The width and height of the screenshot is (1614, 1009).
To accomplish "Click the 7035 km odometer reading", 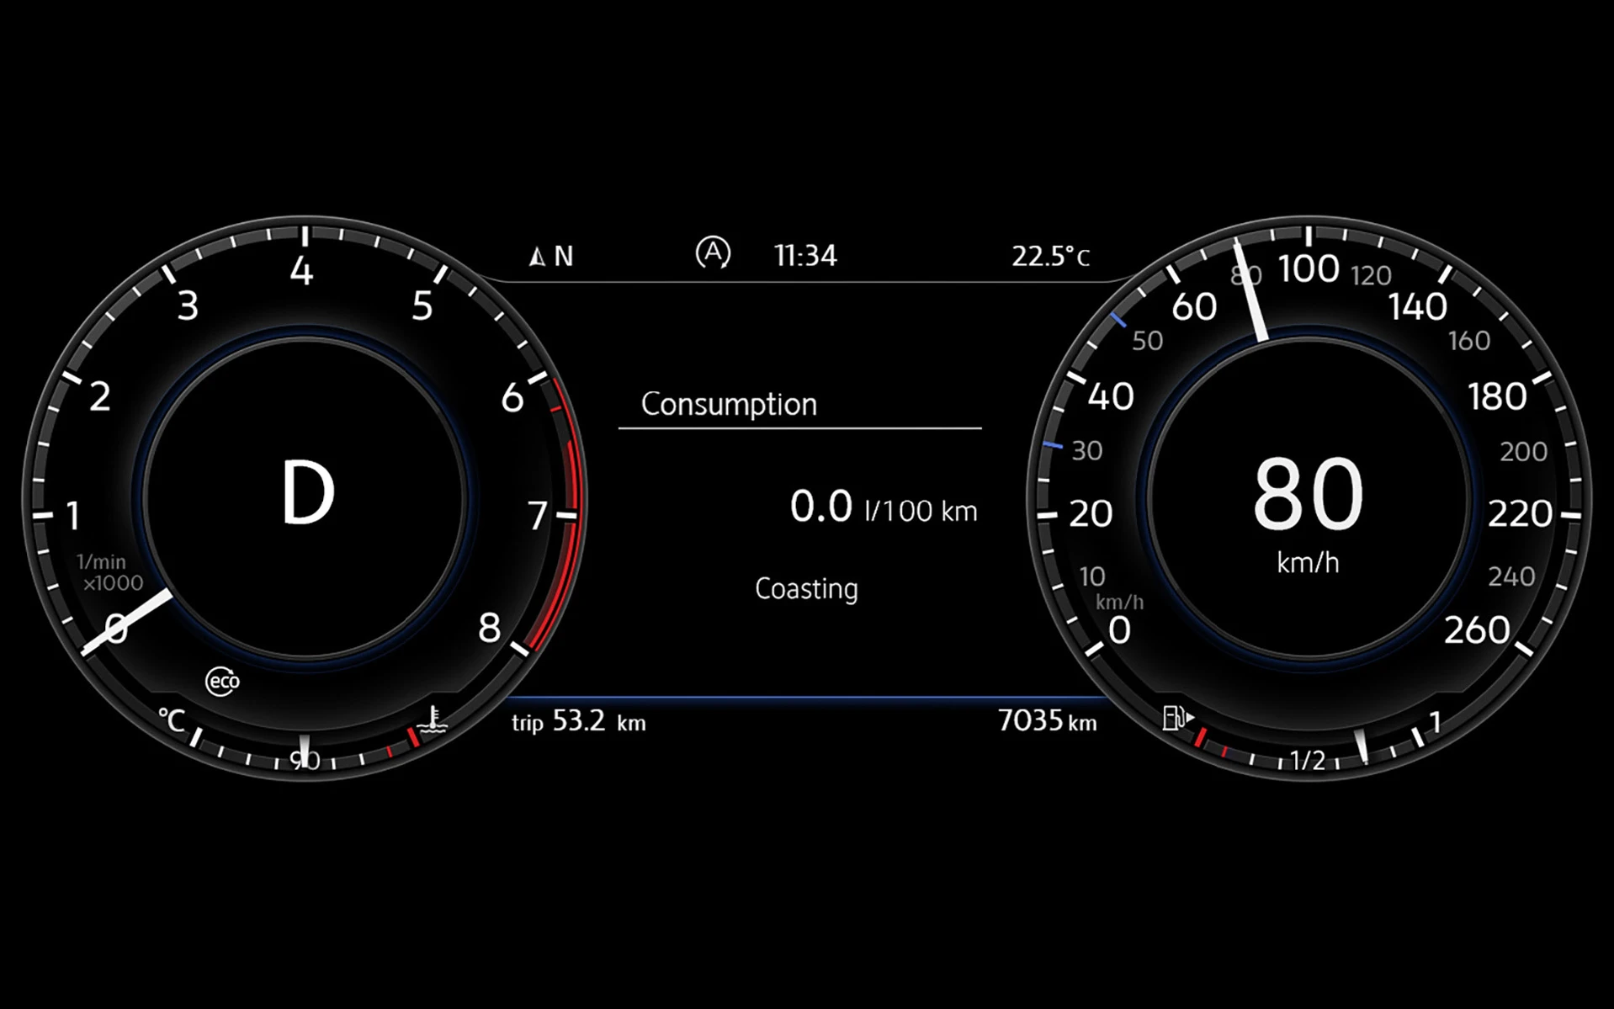I will [x=1047, y=721].
